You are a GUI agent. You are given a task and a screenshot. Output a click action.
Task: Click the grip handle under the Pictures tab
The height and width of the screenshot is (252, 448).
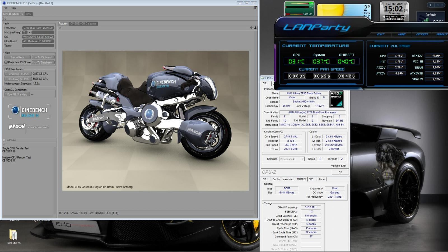click(x=60, y=28)
